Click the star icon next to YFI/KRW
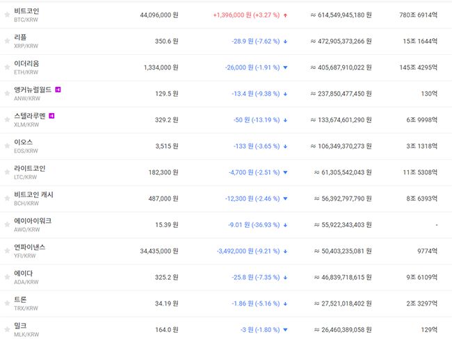This screenshot has height=341, width=452. point(7,251)
